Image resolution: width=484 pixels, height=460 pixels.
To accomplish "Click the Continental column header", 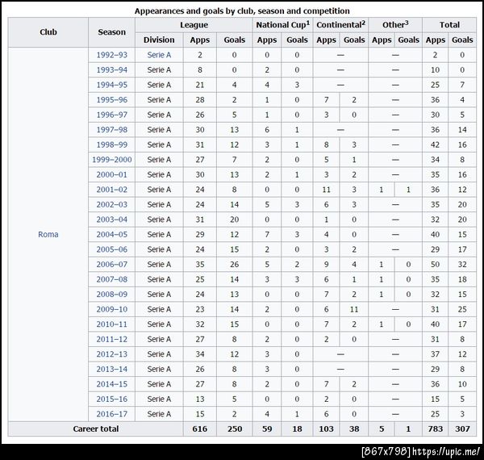I will pyautogui.click(x=340, y=25).
